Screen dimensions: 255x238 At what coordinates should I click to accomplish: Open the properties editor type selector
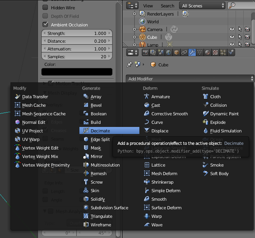coord(132,52)
